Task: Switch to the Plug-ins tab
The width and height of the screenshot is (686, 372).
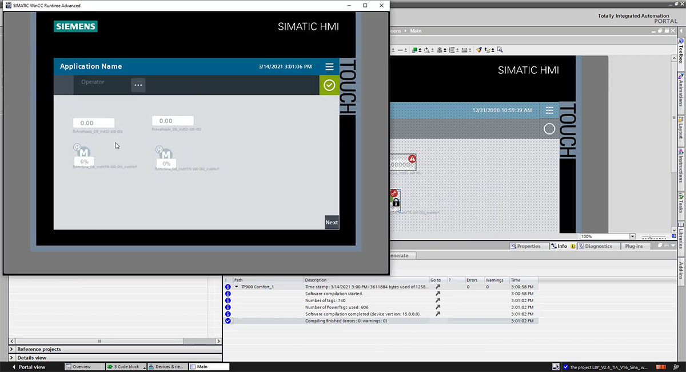Action: [633, 246]
